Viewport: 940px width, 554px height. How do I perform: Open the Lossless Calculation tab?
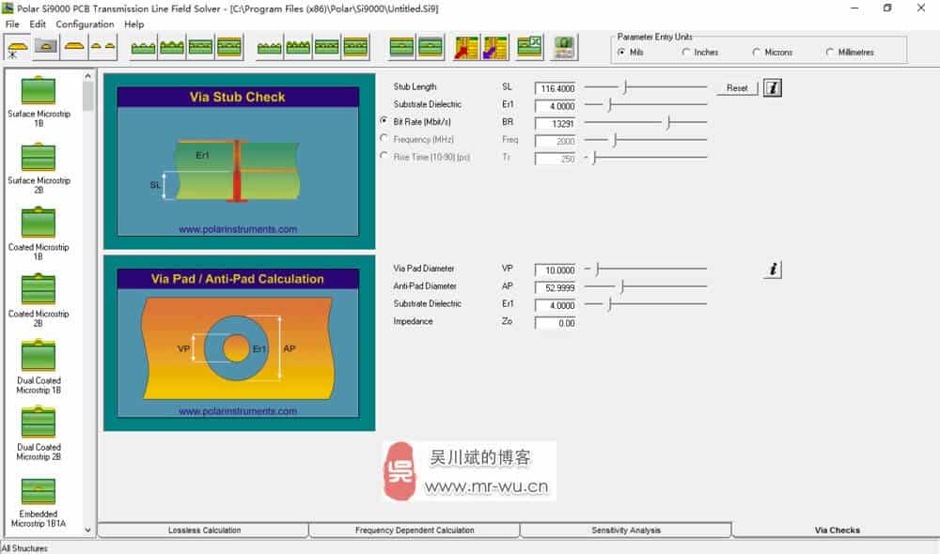point(204,531)
